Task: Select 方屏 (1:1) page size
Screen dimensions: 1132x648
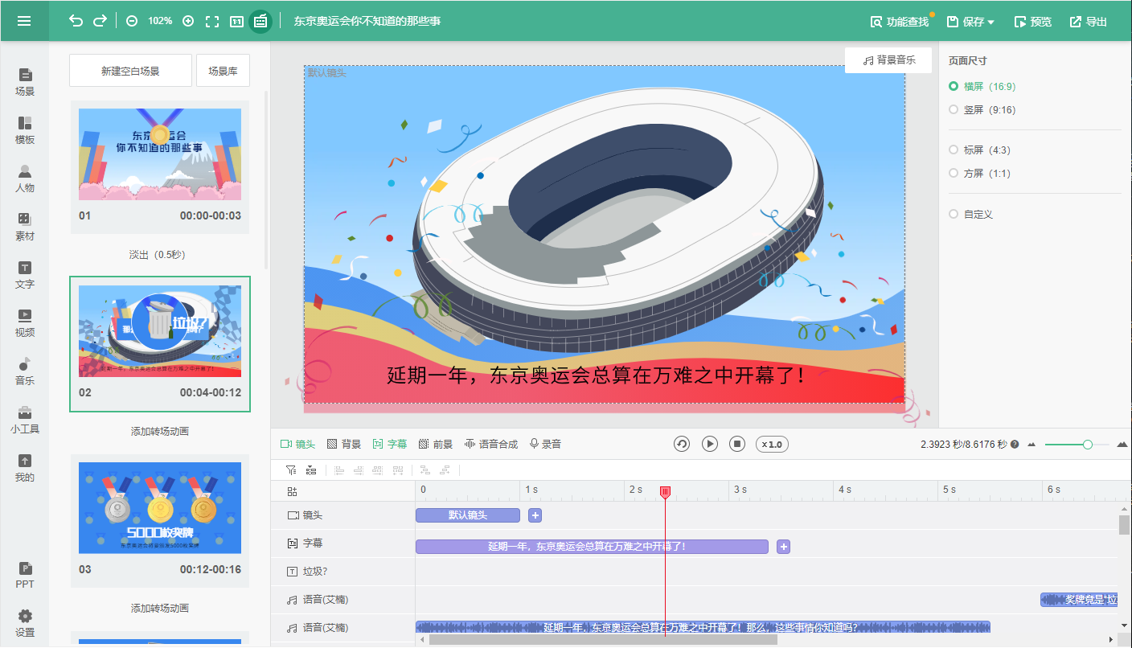Action: (979, 173)
